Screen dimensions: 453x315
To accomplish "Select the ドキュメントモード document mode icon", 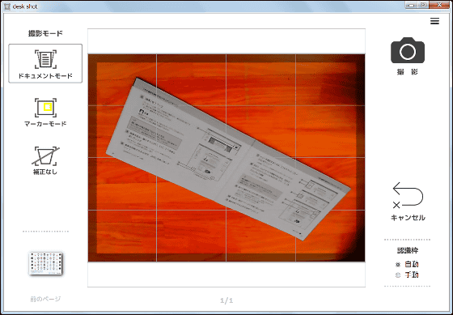I will click(45, 59).
